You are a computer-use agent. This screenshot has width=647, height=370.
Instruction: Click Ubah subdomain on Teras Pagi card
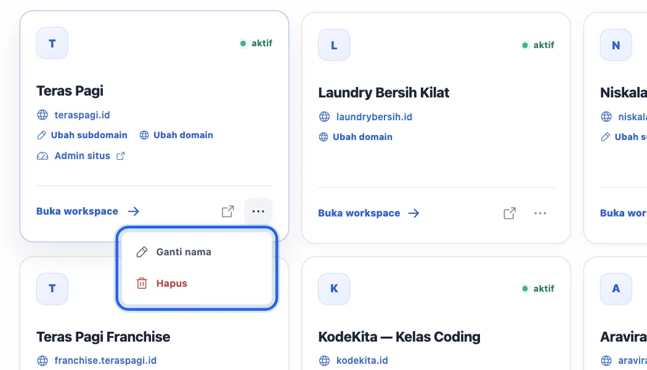coord(89,135)
